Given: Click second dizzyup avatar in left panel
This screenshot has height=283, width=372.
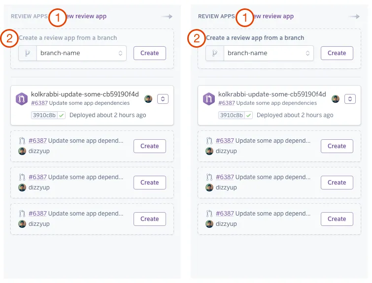Looking at the screenshot, I should click(x=22, y=188).
